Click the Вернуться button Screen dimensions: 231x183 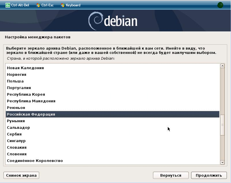[x=171, y=175]
